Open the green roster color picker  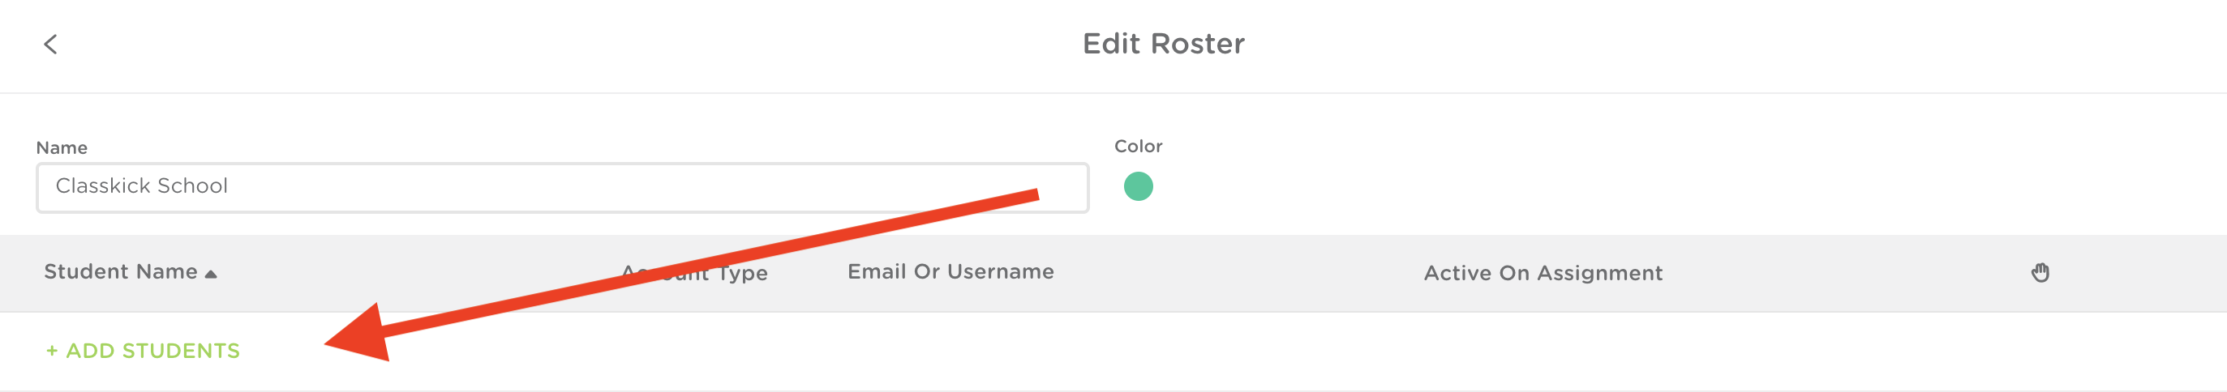click(x=1138, y=186)
